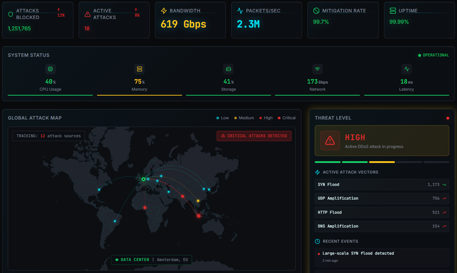Click the Memory stack icon
The height and width of the screenshot is (273, 457).
[139, 69]
